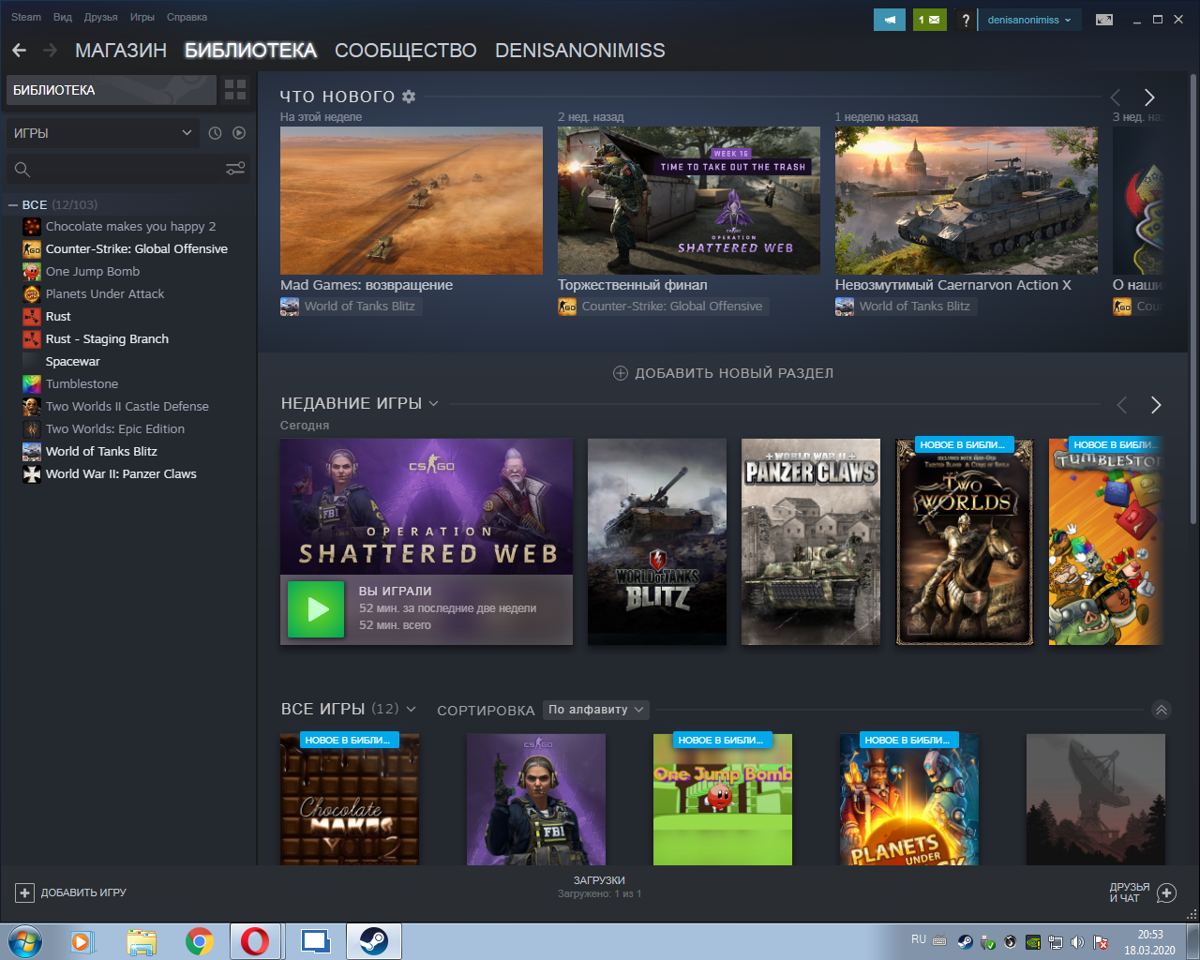Expand the ВСЕ ИГРЫ shelf dropdown
Viewport: 1200px width, 960px height.
click(x=411, y=710)
